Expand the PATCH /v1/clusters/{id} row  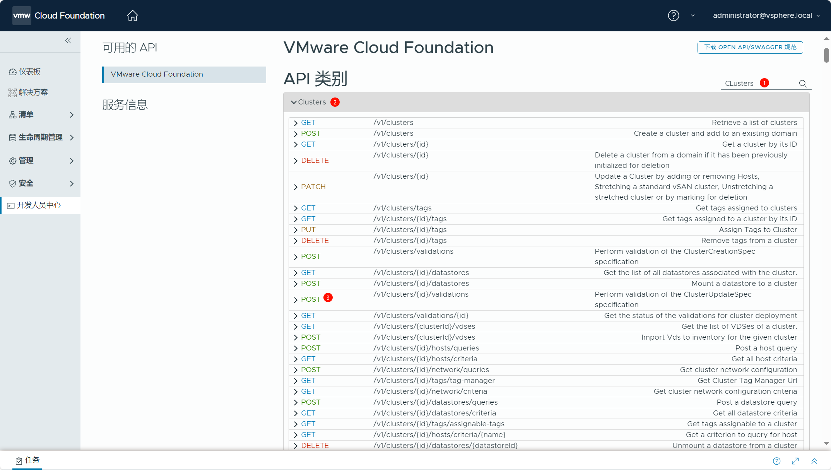coord(296,187)
